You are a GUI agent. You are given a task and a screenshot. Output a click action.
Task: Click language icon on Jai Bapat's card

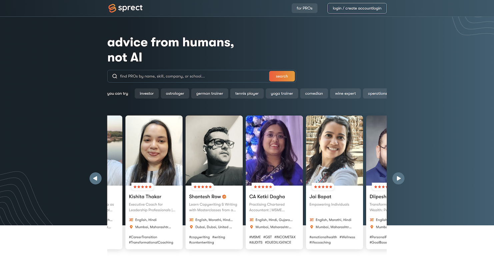312,220
